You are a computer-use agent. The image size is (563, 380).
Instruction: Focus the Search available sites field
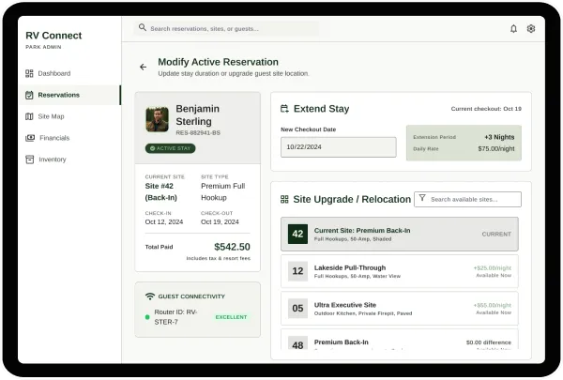(467, 199)
